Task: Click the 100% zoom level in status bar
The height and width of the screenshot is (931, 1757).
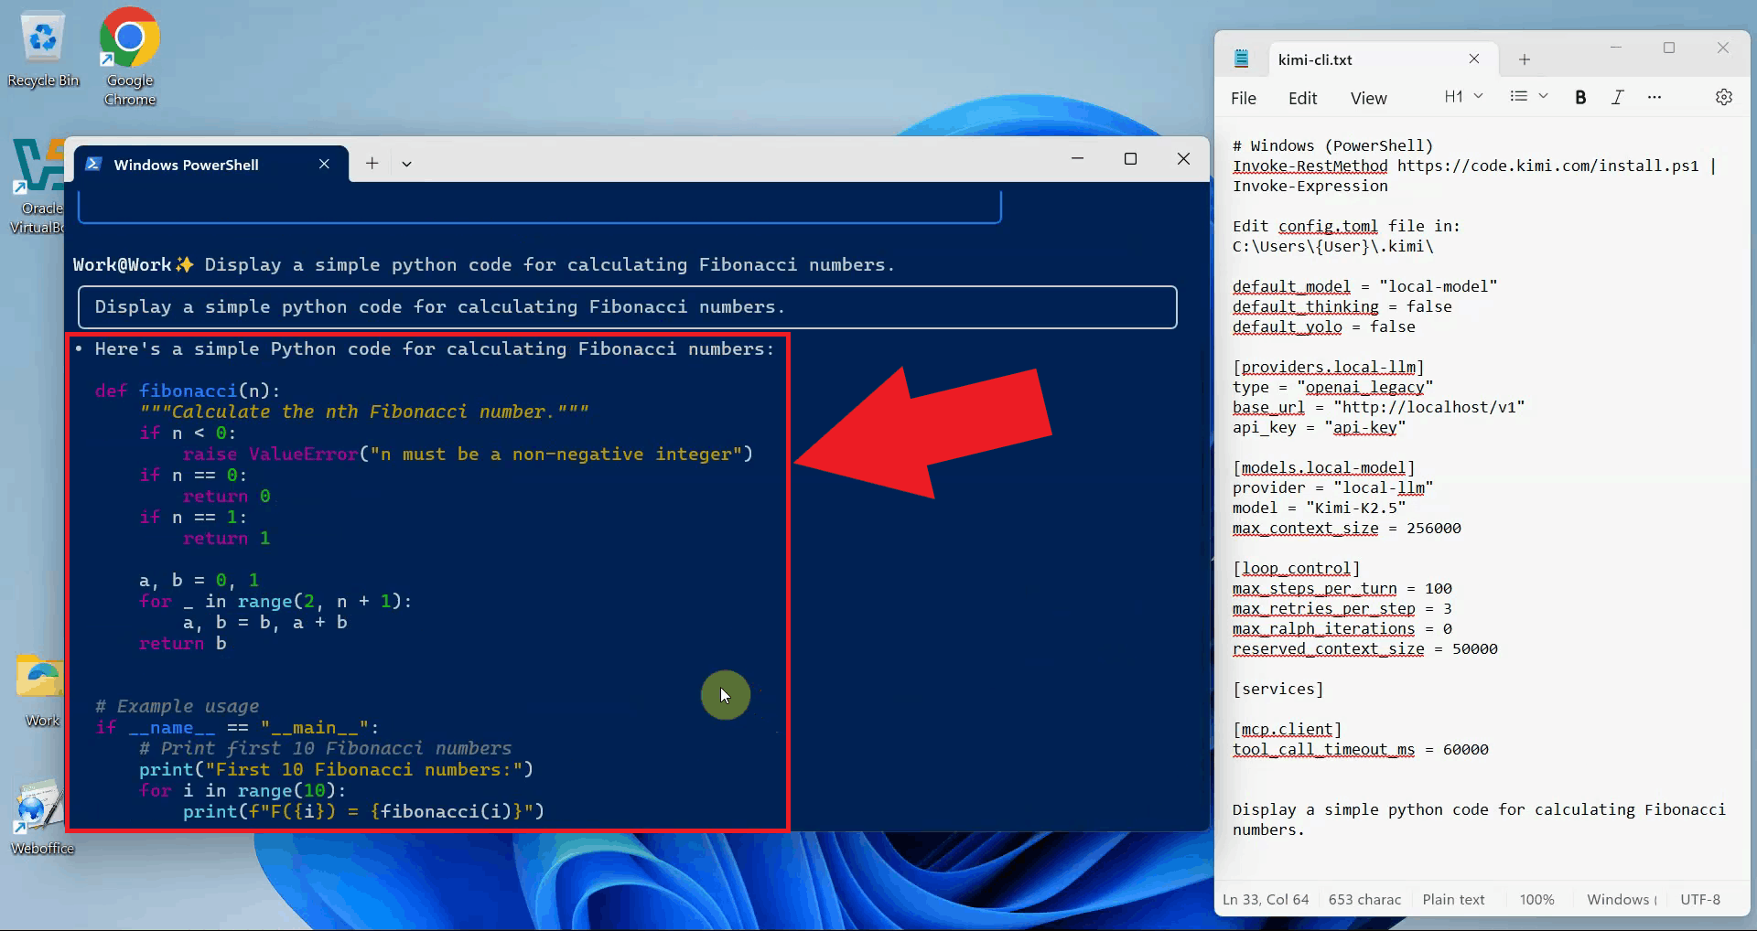Action: 1536,900
